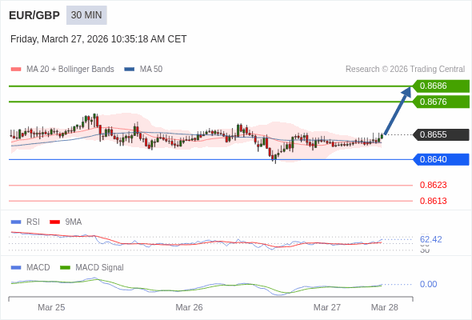This screenshot has width=472, height=320.
Task: Click the 9MA legend label
Action: pos(74,222)
